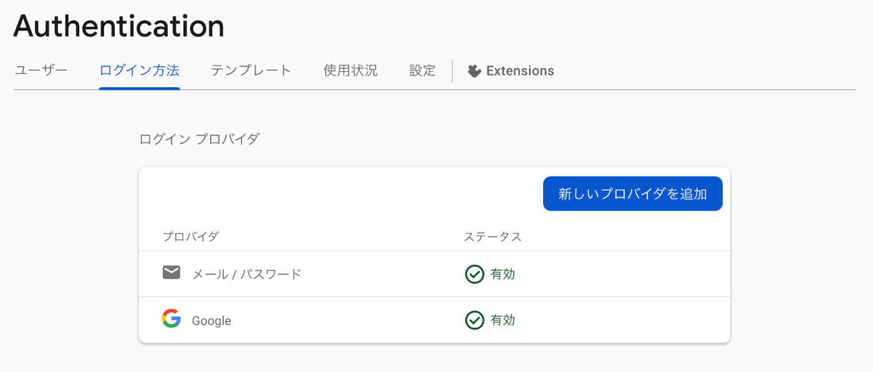The height and width of the screenshot is (372, 873).
Task: Click the envelope icon for メール / パスワード
Action: point(171,272)
